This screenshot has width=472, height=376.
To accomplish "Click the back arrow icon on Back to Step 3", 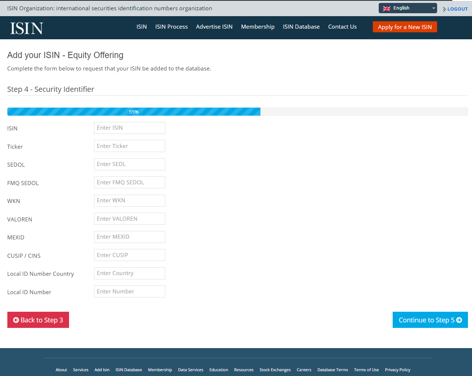I will [16, 320].
